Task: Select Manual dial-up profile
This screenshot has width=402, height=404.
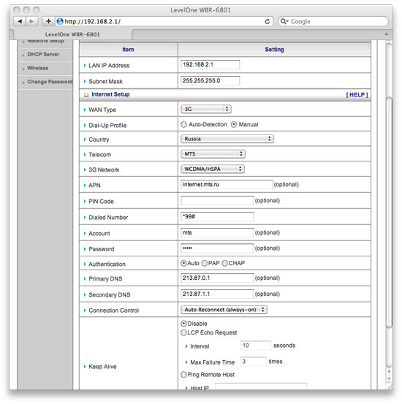Action: [234, 124]
